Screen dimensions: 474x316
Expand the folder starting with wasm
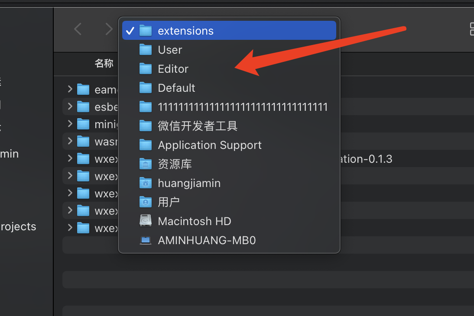pyautogui.click(x=70, y=141)
